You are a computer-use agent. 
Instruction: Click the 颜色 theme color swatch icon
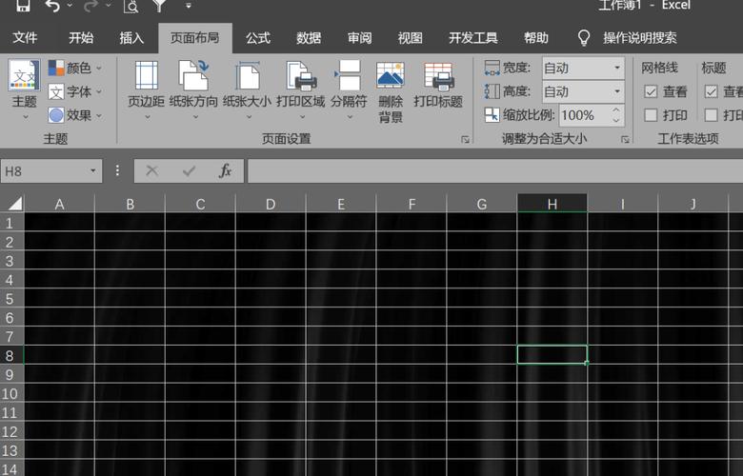point(56,69)
